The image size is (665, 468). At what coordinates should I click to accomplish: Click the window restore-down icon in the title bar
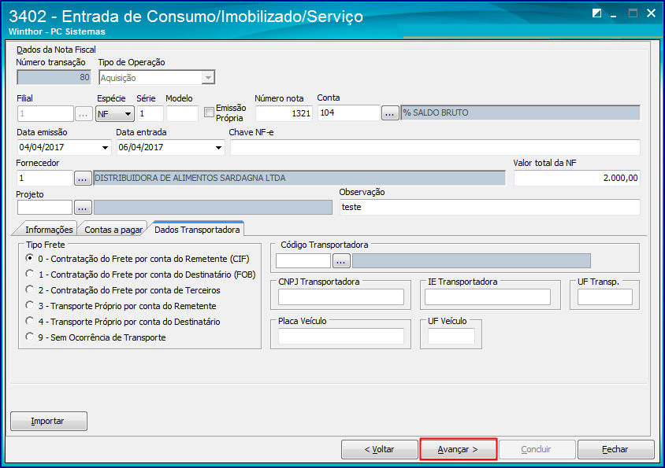(x=596, y=13)
